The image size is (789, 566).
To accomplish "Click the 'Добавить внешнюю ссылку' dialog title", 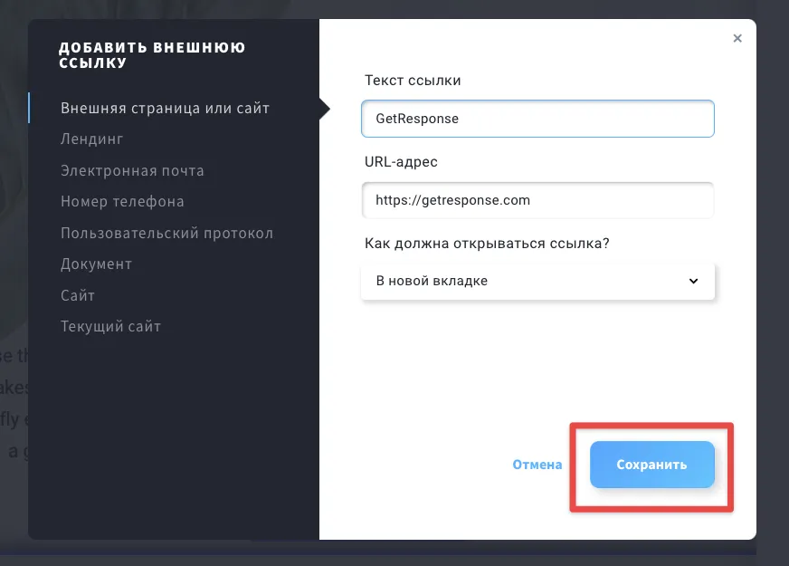I will [152, 55].
